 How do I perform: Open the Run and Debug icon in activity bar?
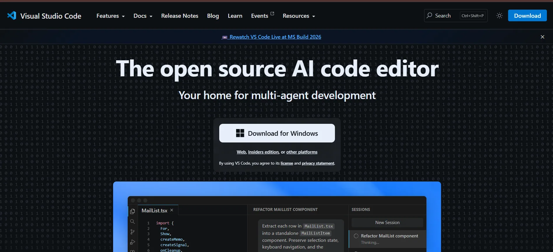(x=132, y=242)
